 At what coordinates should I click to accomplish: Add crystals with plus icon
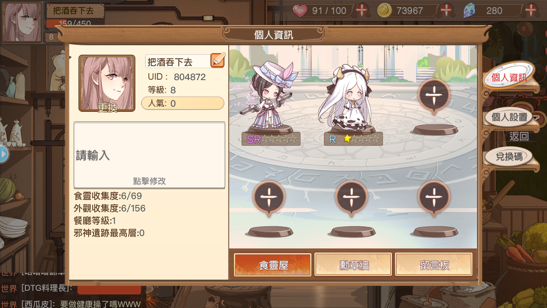[x=530, y=10]
